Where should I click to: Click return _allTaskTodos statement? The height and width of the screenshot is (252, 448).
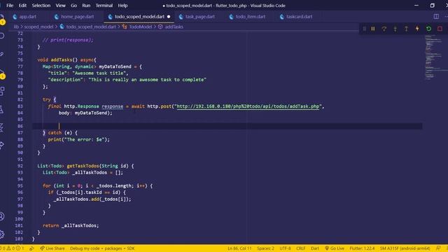71,225
